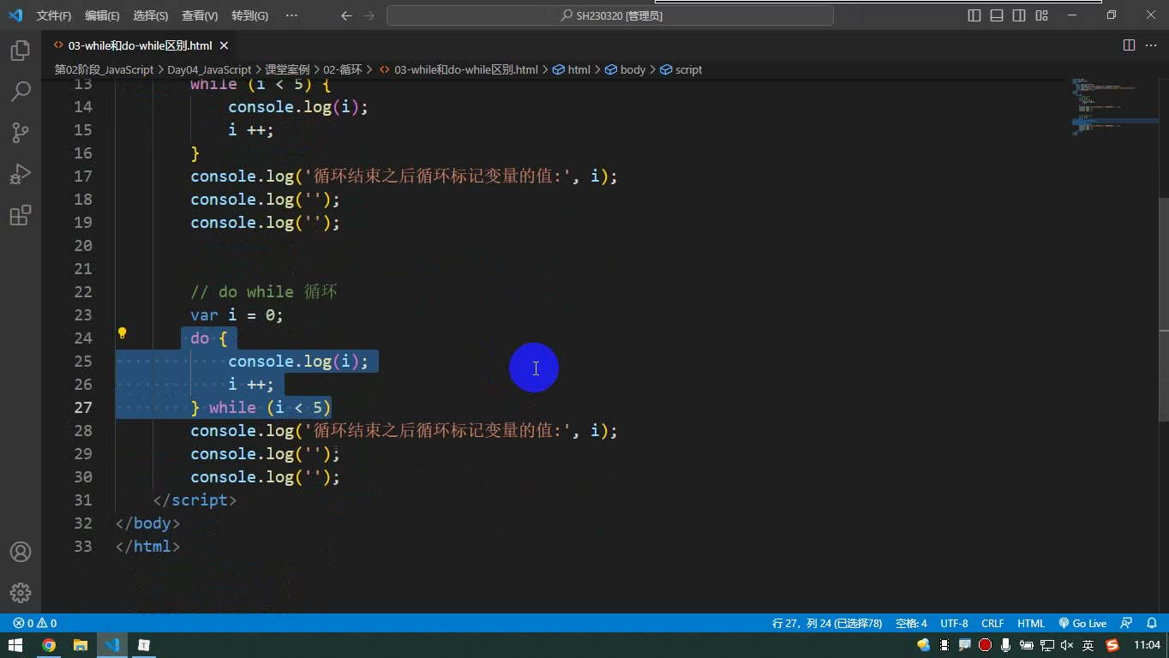The image size is (1169, 658).
Task: Click the SH230320 command center search box
Action: tap(610, 15)
